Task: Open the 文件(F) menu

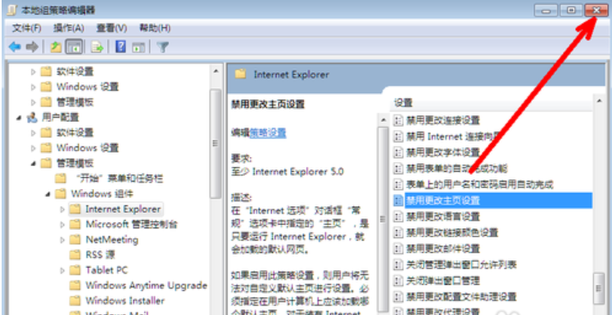Action: [26, 28]
